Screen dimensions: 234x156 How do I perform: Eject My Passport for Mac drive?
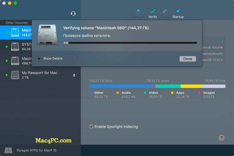click(74, 75)
